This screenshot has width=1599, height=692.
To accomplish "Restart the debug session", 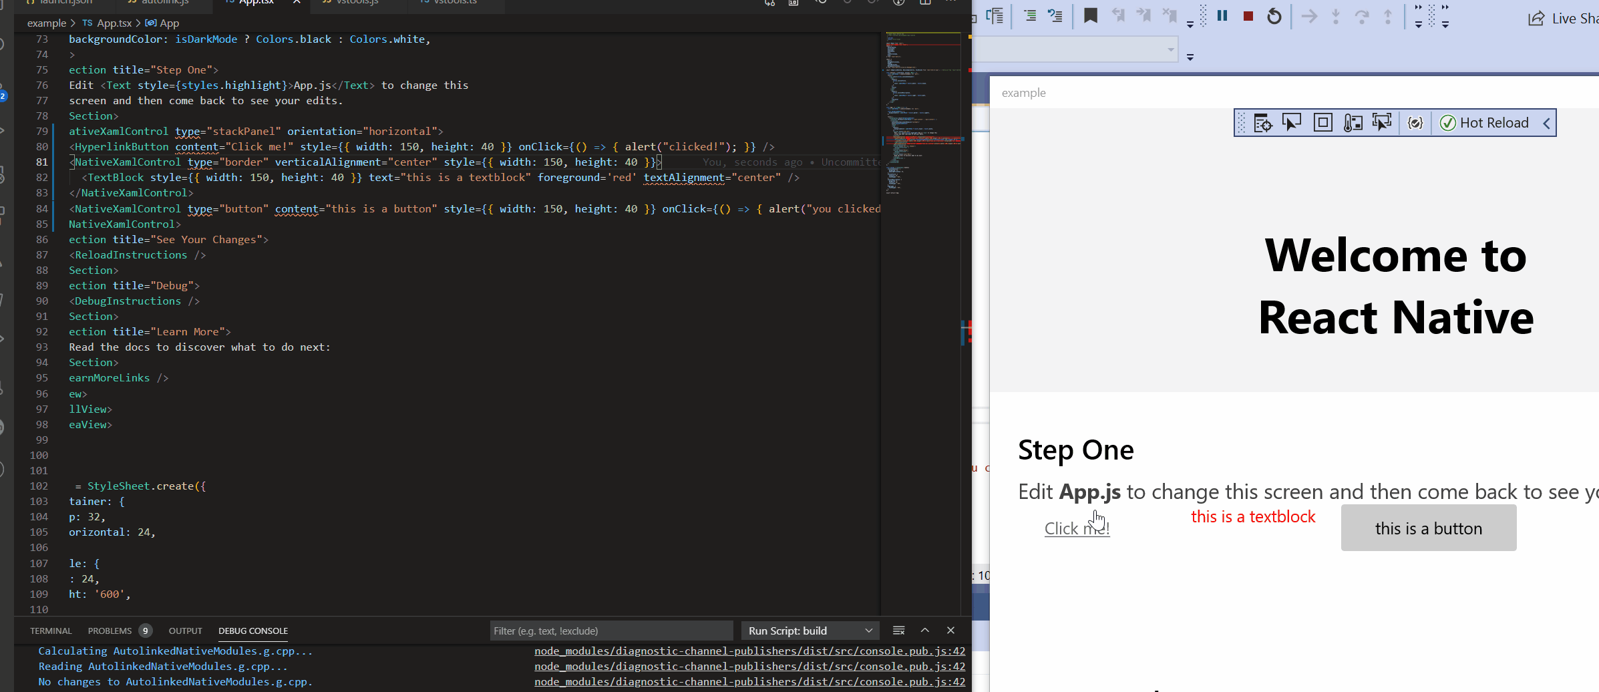I will tap(1274, 16).
